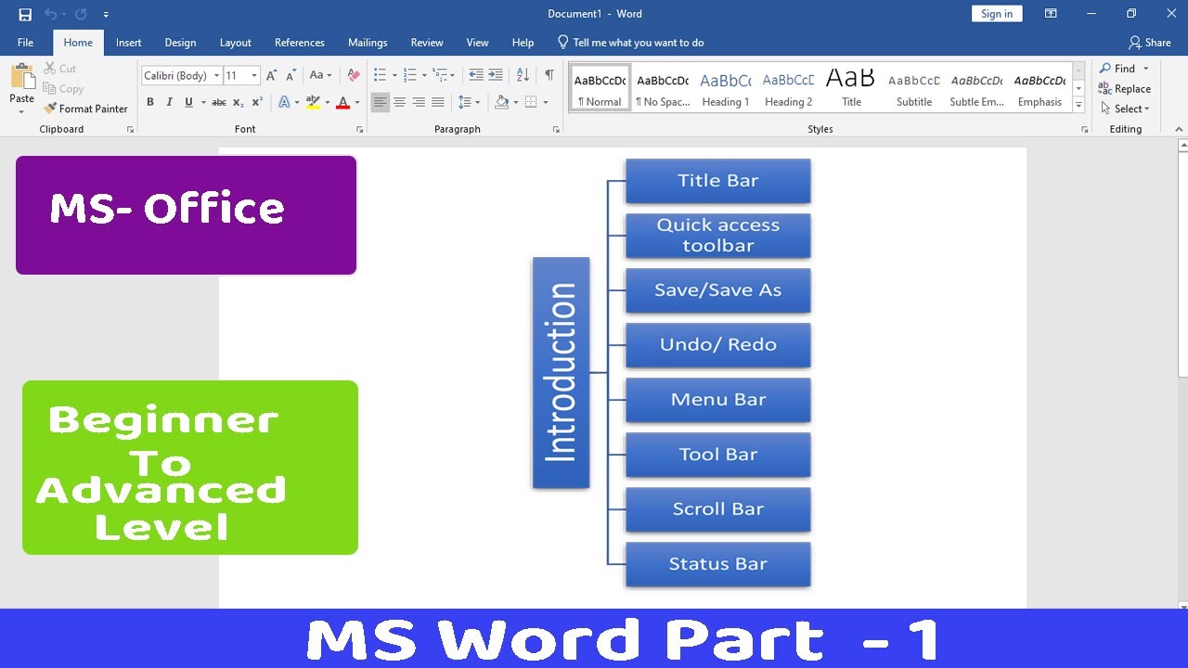
Task: Open the font size 11 dropdown
Action: (254, 75)
